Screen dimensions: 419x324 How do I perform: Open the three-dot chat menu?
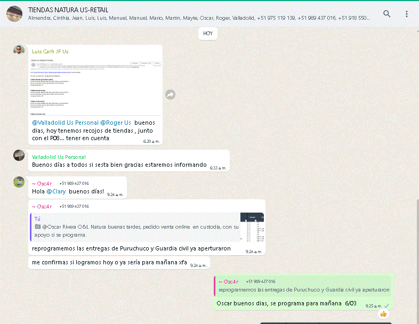tap(407, 14)
